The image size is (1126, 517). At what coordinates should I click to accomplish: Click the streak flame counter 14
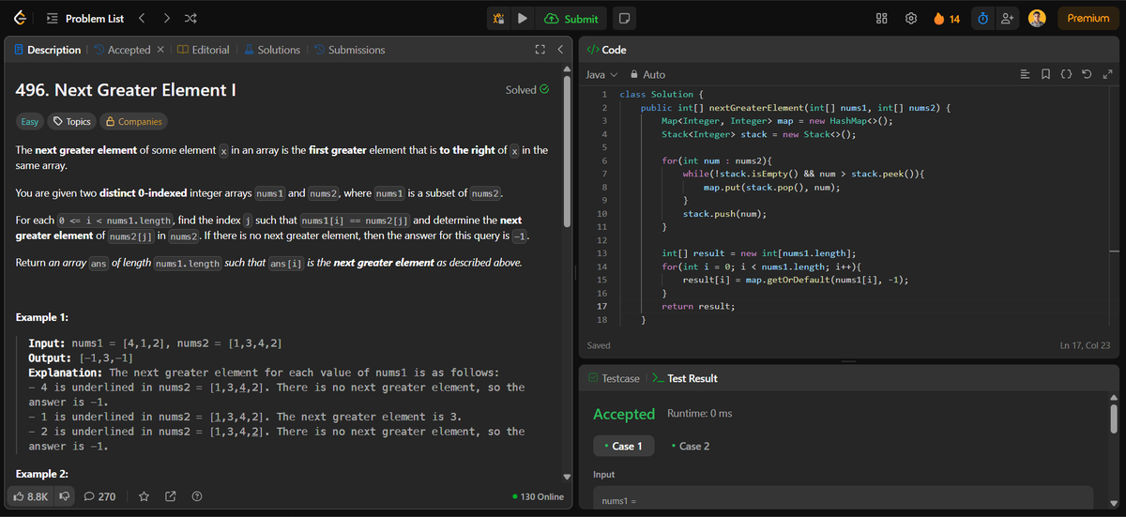pos(947,19)
